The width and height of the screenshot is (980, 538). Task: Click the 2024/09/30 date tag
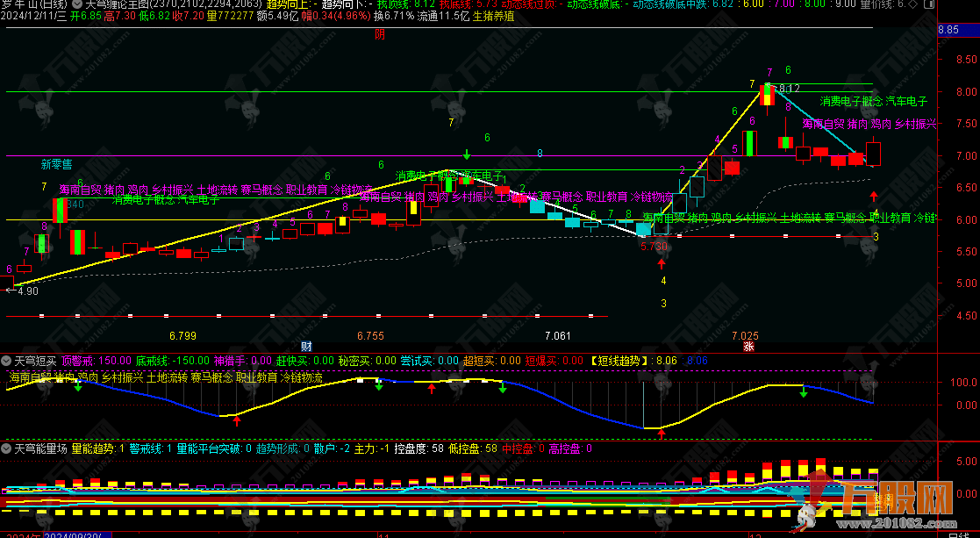77,534
